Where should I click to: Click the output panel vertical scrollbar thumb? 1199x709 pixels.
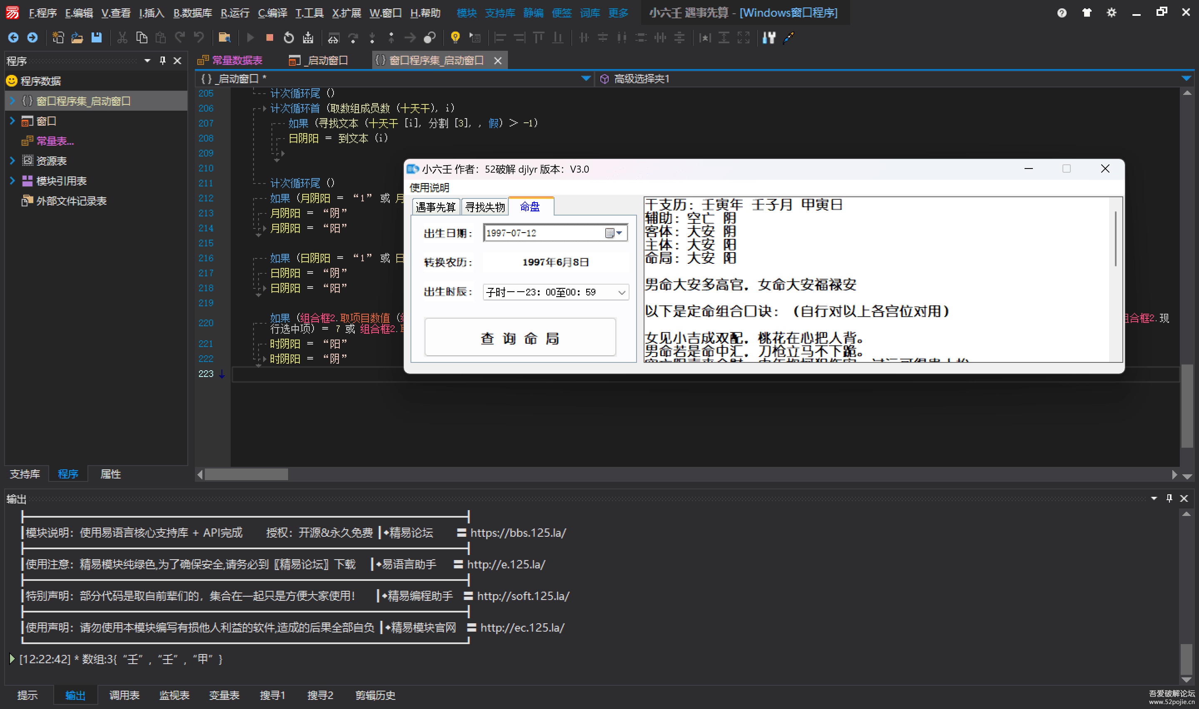(1186, 659)
